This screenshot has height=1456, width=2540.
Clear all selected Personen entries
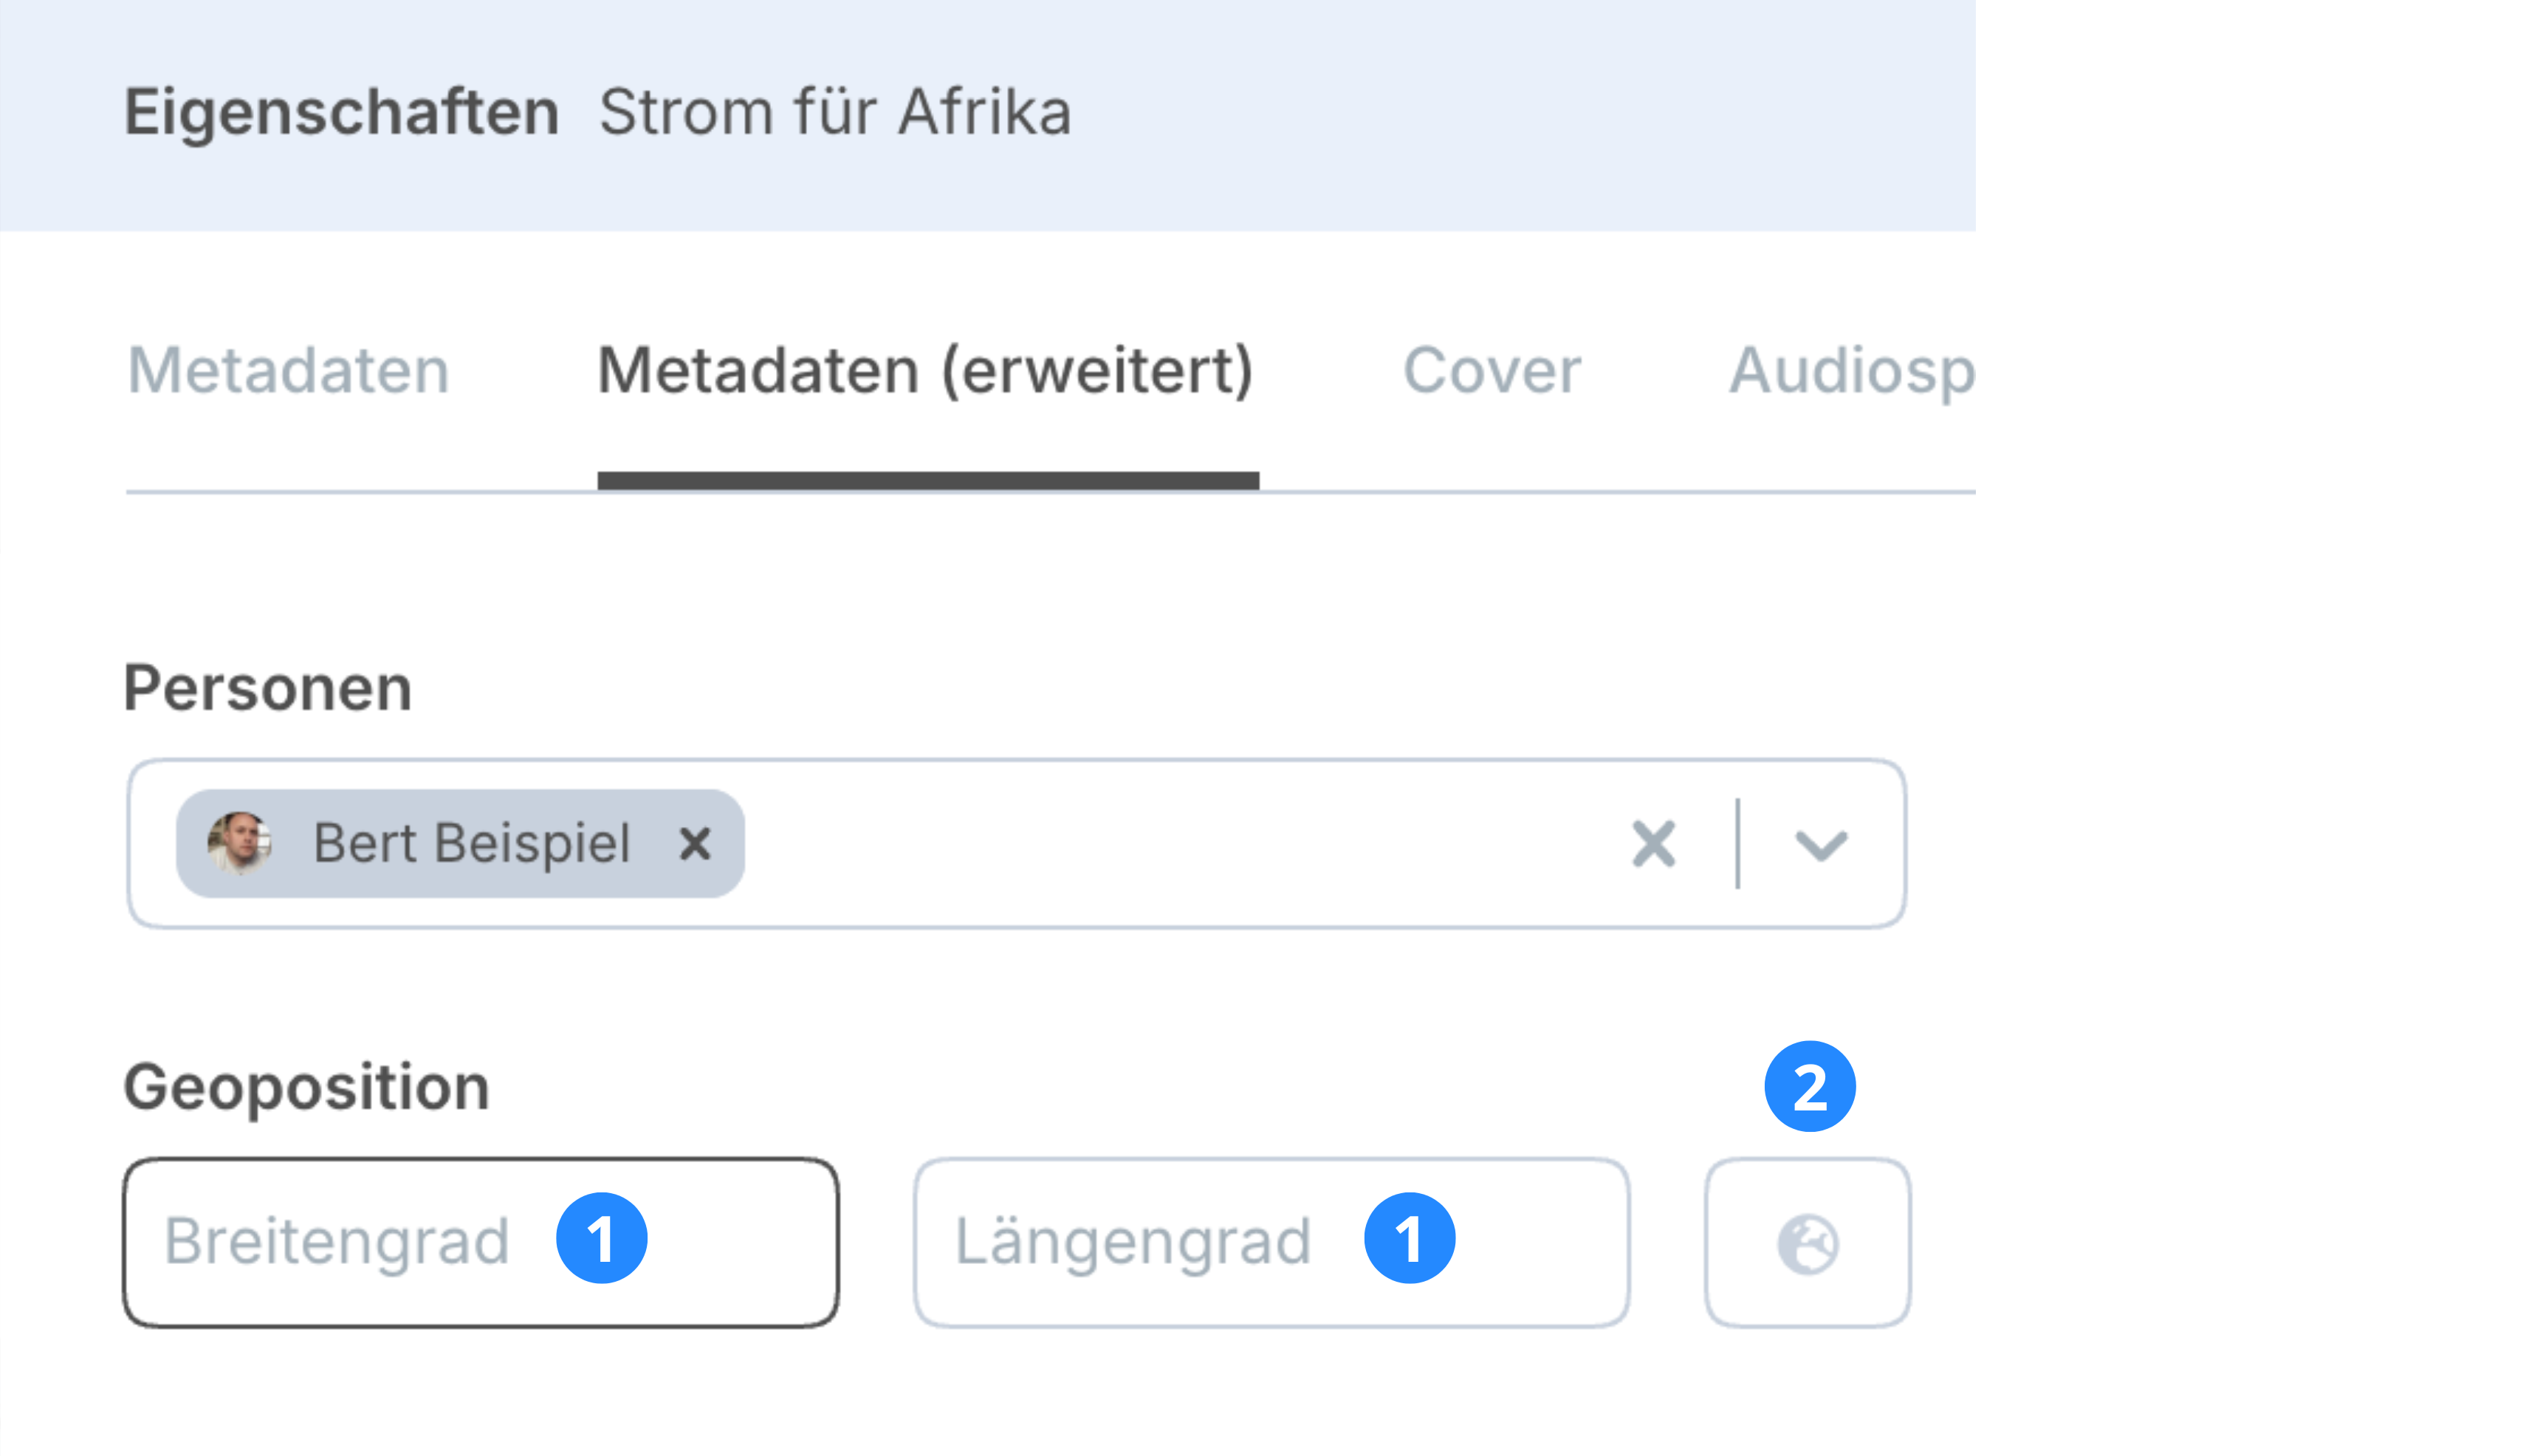click(x=1653, y=843)
